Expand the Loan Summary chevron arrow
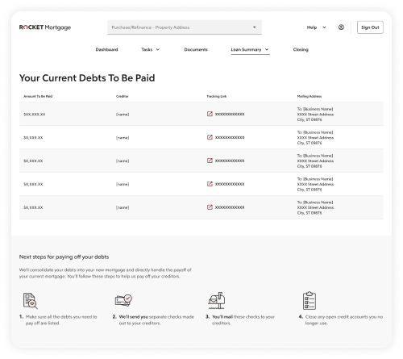 click(x=267, y=49)
